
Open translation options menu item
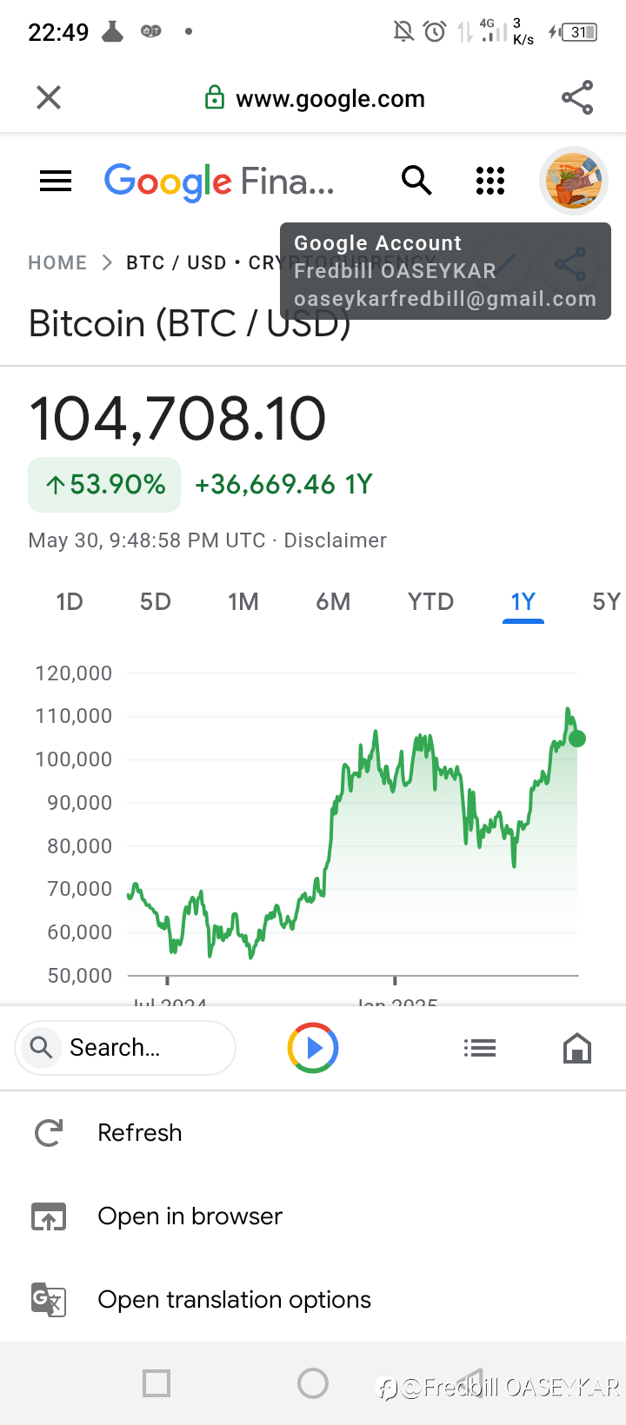[x=234, y=1300]
